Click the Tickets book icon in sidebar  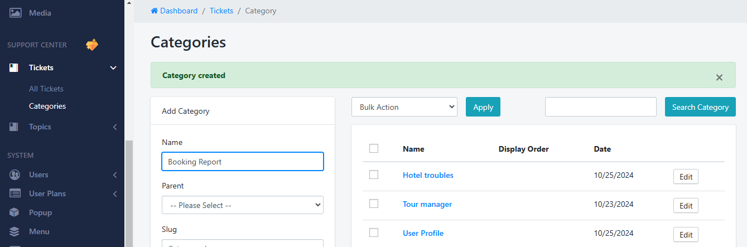tap(15, 68)
